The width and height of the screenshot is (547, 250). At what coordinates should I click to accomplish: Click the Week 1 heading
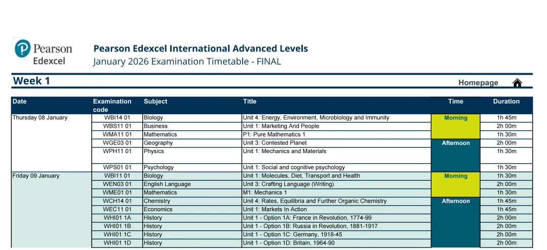pos(32,81)
